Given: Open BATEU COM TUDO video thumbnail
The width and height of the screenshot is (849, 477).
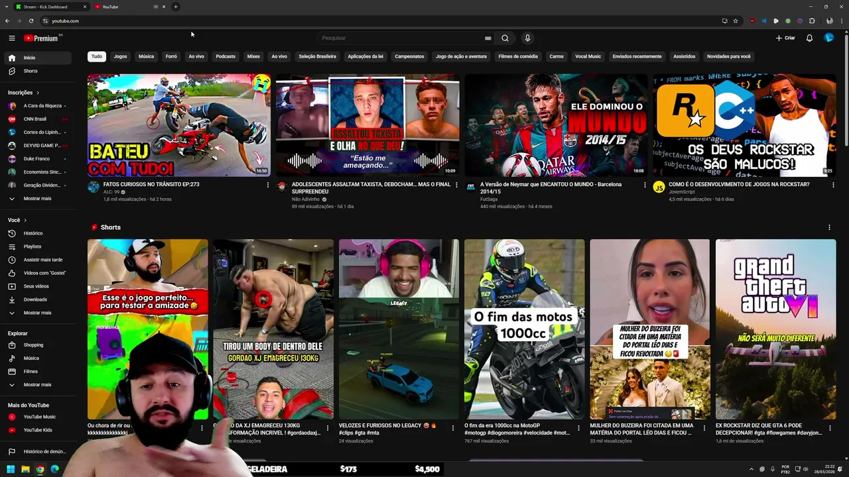Looking at the screenshot, I should click(x=179, y=125).
